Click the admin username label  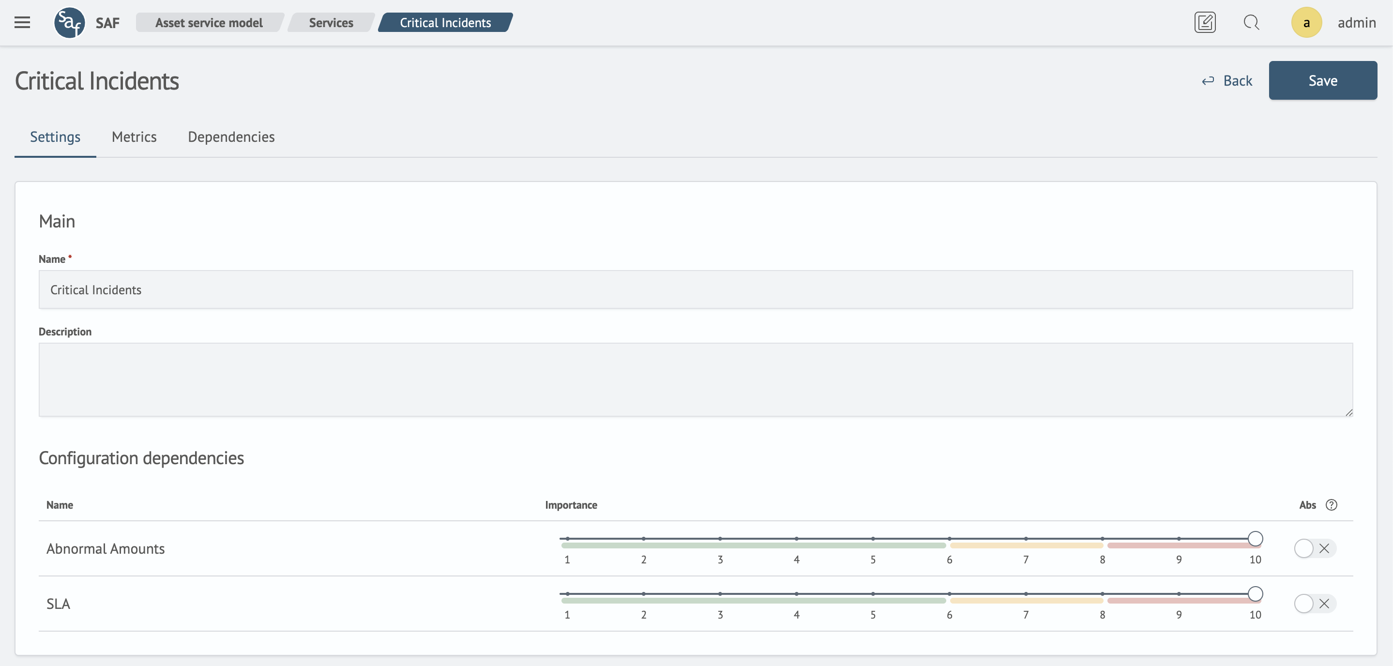click(1356, 23)
